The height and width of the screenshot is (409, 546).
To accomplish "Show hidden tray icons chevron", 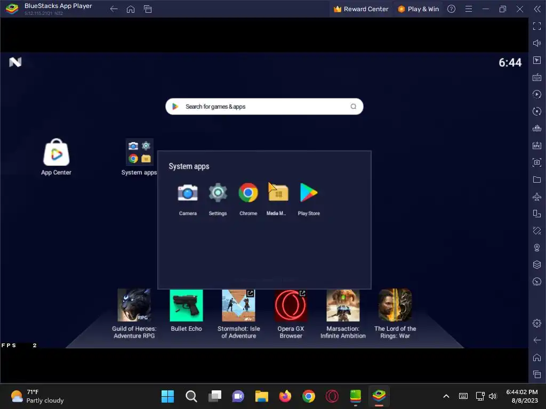I will [x=446, y=396].
